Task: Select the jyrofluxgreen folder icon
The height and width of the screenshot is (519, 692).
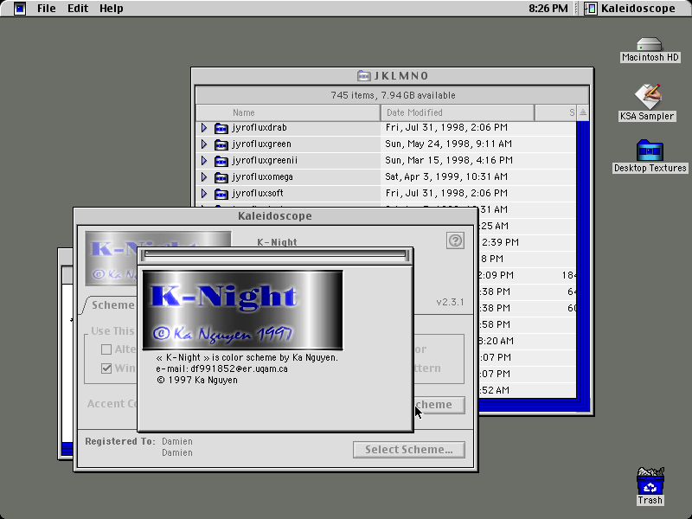Action: click(x=221, y=144)
